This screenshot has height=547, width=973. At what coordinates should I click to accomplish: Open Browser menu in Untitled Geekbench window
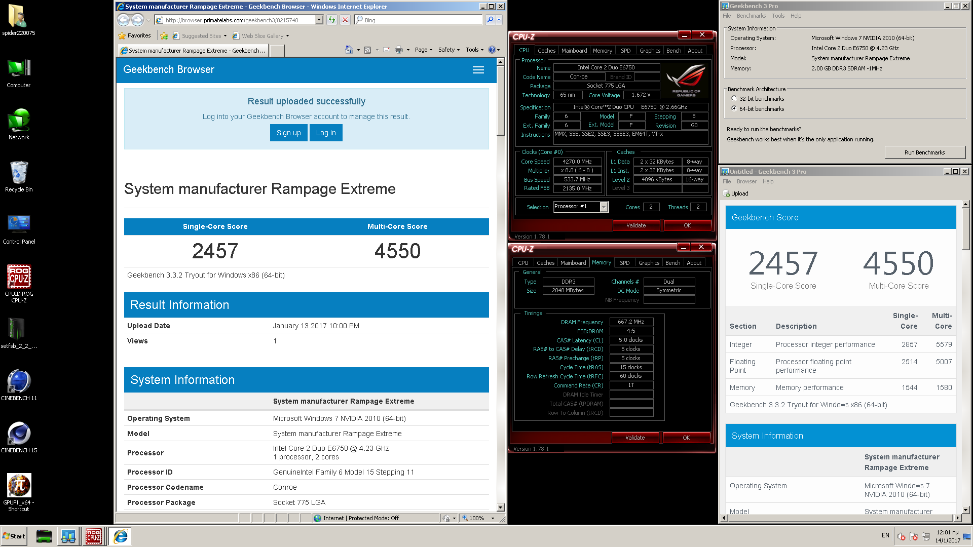pyautogui.click(x=746, y=181)
